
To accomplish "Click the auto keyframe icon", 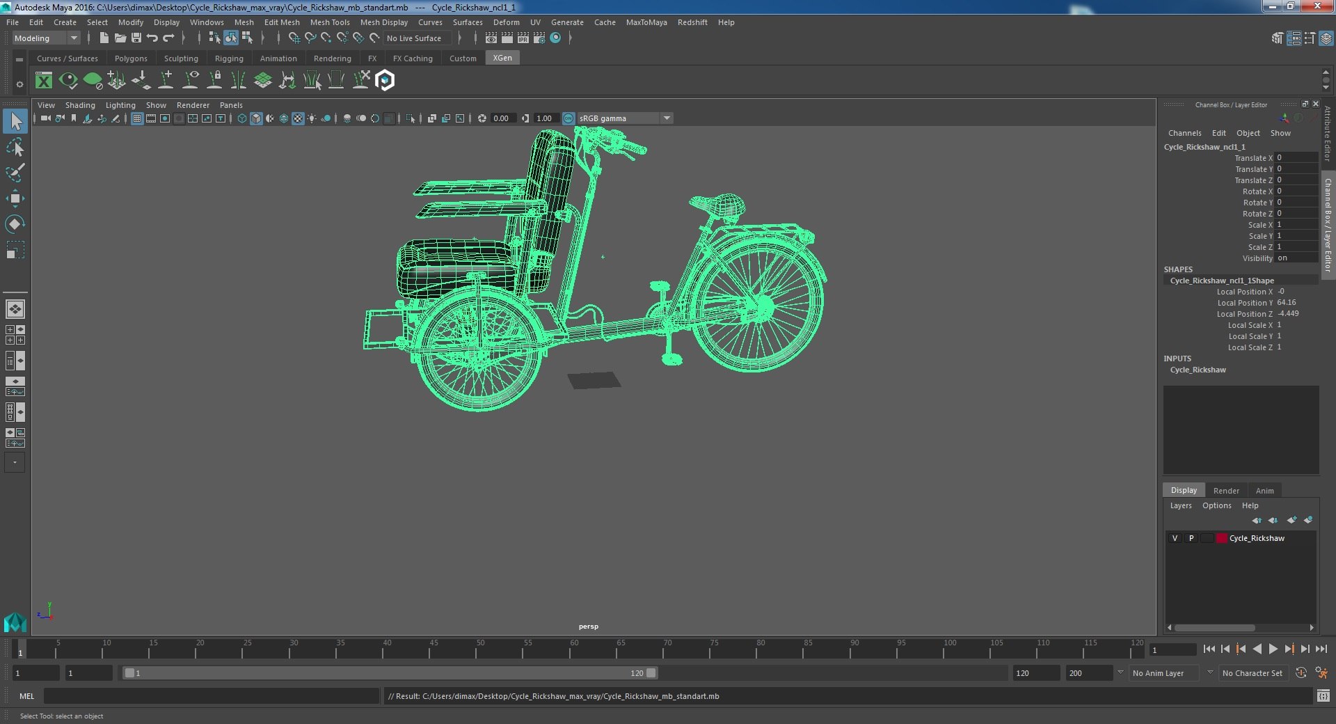I will point(1301,673).
